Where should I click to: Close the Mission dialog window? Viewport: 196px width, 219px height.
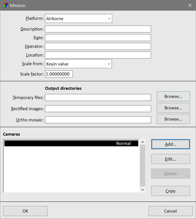(190, 6)
